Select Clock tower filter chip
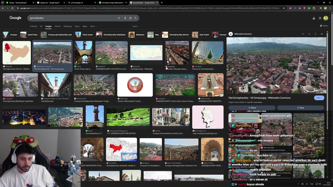This screenshot has width=333, height=187. (84, 35)
